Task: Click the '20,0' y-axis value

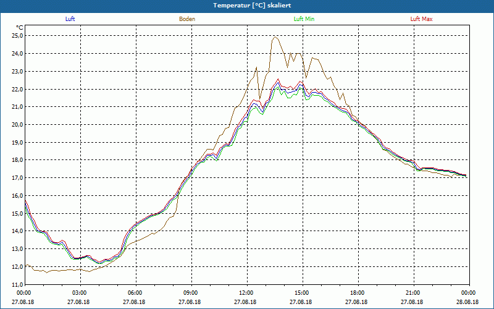Action: (x=17, y=125)
